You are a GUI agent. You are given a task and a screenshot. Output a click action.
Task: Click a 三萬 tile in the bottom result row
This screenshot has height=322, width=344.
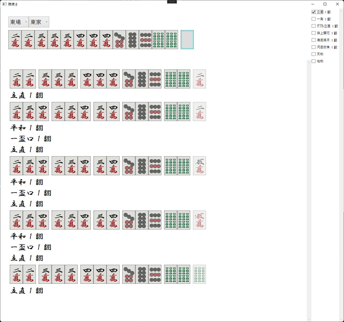(x=58, y=274)
